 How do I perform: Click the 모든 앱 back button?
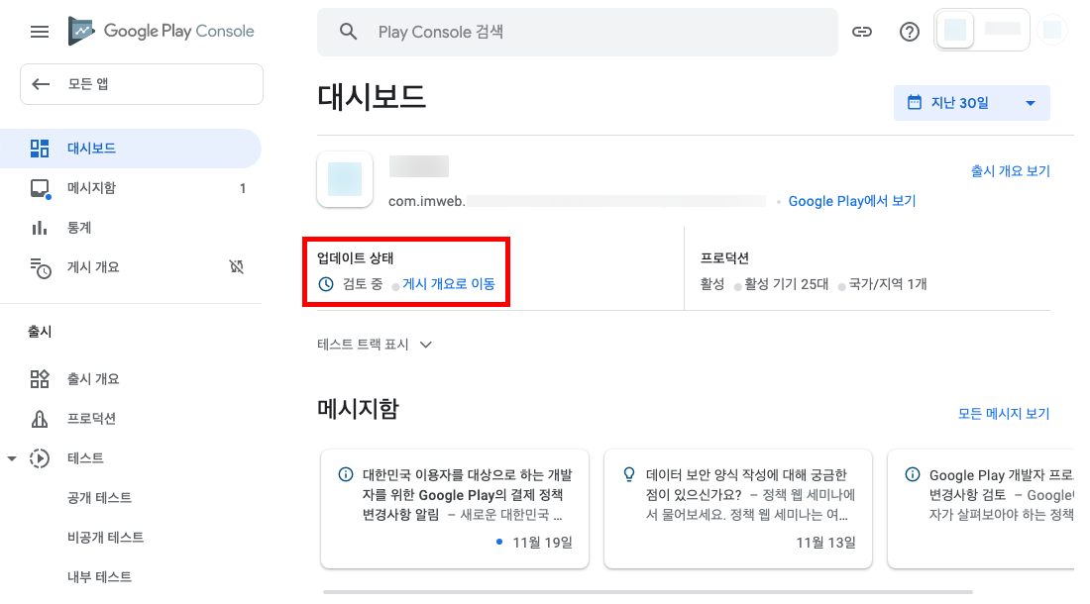pyautogui.click(x=142, y=84)
